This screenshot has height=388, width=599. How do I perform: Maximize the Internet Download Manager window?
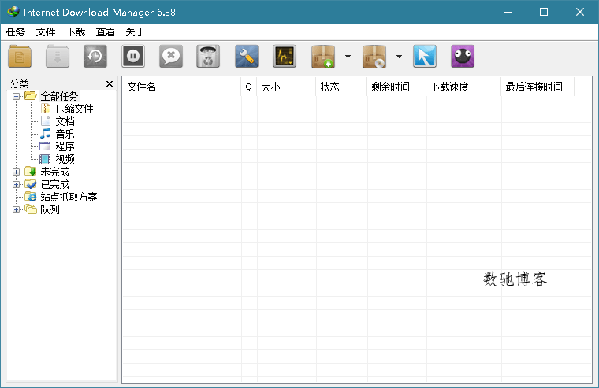[x=544, y=13]
